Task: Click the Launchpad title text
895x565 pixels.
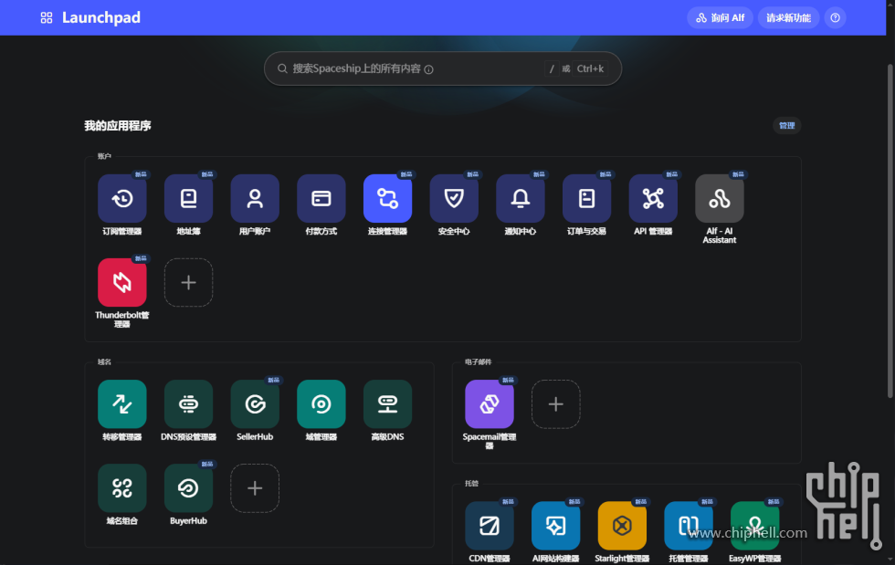Action: [101, 17]
